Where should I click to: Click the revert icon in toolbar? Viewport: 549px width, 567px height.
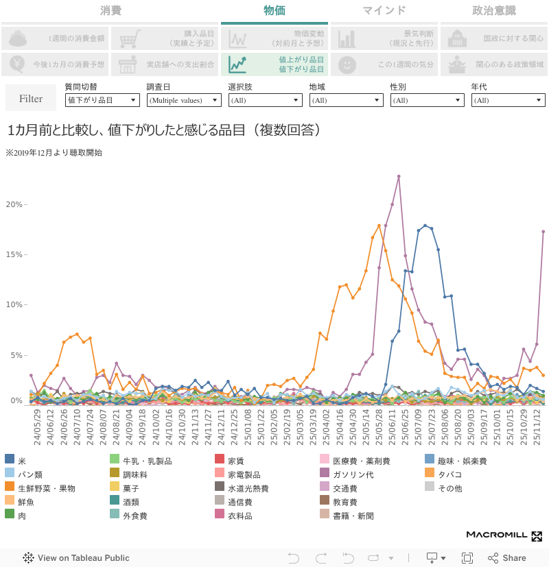348,558
